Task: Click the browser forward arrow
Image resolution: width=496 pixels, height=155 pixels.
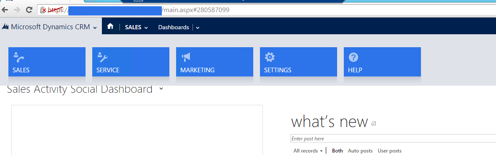Action: (x=17, y=10)
